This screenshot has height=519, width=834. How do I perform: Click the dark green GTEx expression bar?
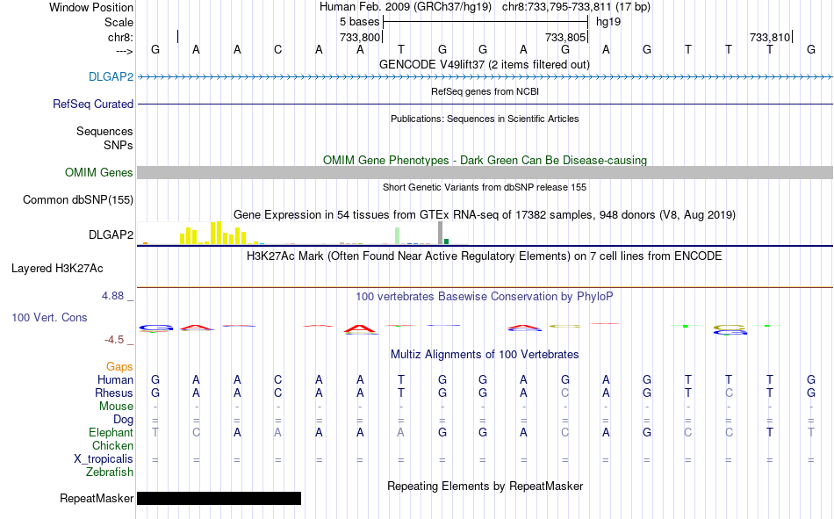click(x=446, y=241)
